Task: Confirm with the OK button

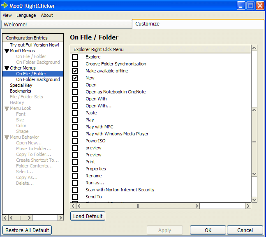Action: [x=208, y=230]
